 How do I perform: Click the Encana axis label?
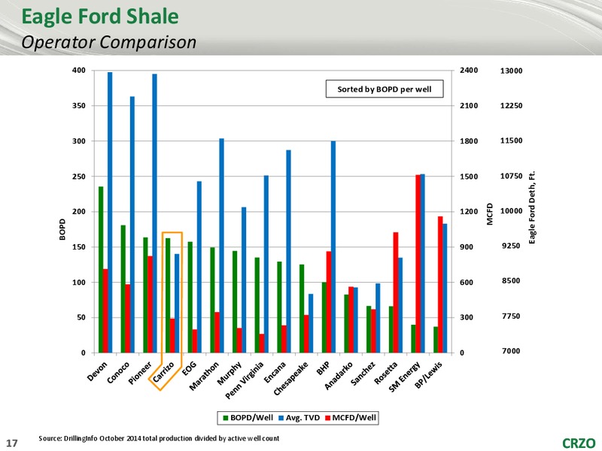click(x=275, y=372)
